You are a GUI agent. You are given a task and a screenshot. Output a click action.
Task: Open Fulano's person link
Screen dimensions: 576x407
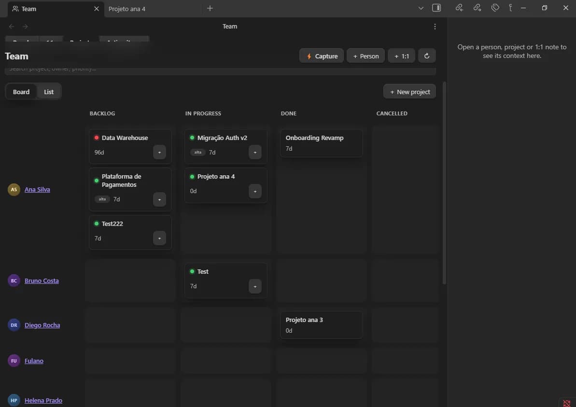pos(34,361)
